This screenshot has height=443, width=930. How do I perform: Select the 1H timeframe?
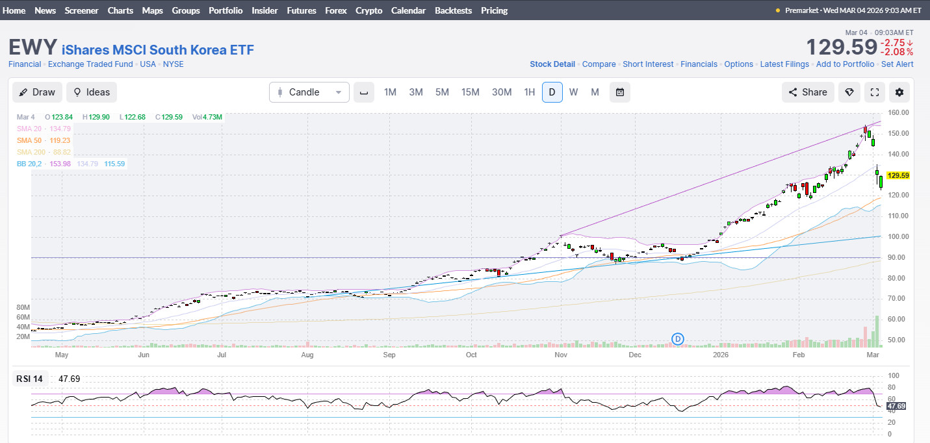tap(530, 92)
